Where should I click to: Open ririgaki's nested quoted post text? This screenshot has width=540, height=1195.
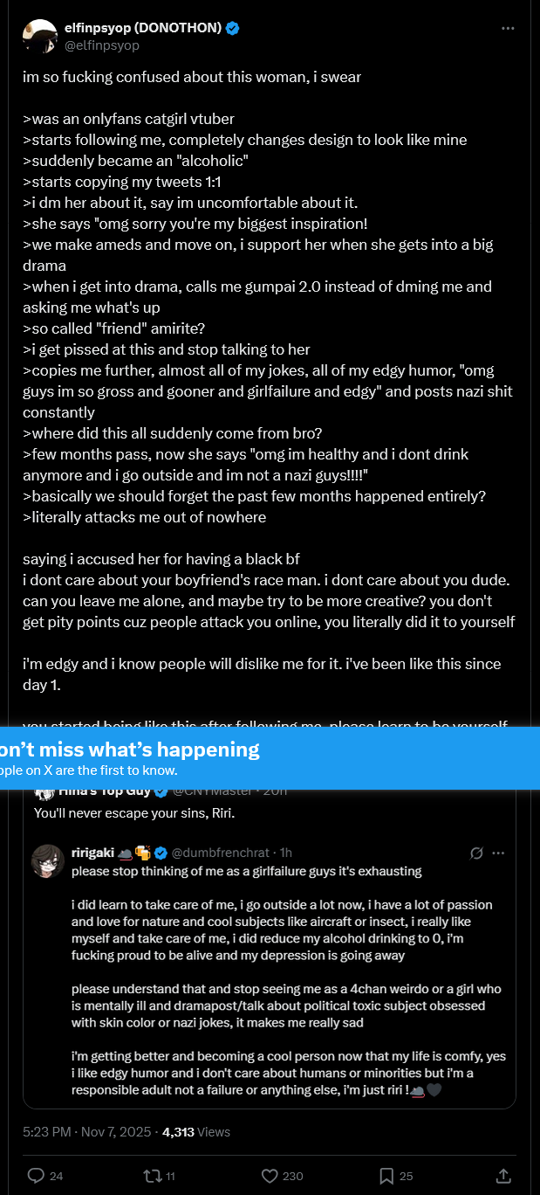[288, 978]
